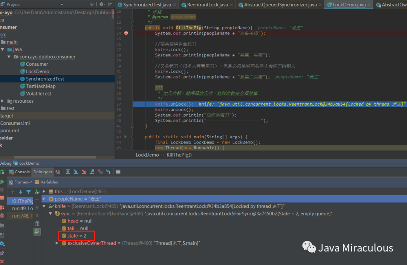407x265 pixels.
Task: Switch to AbstractQueuedSynchronizer.java tab
Action: coord(280,5)
